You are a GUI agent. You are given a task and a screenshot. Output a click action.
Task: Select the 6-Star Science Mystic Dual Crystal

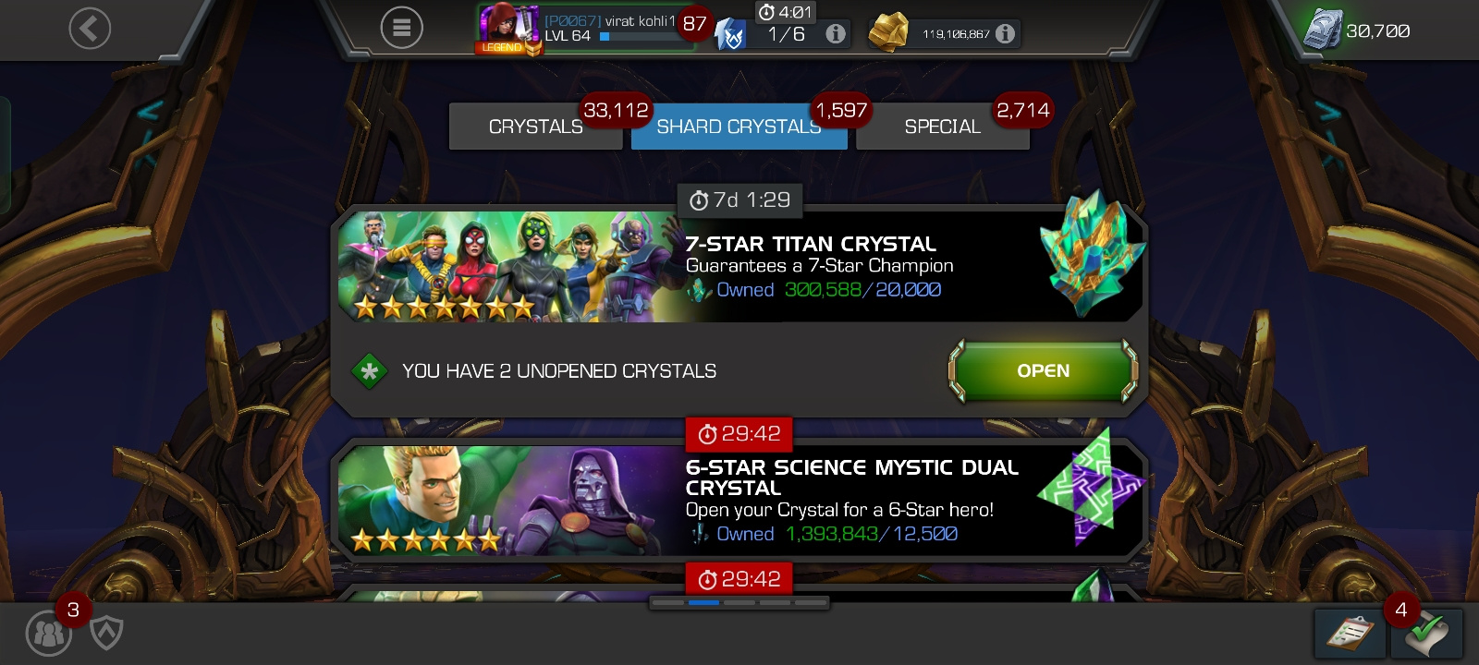tap(739, 501)
